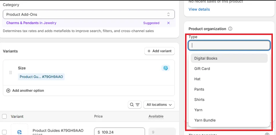Check the Product Guides #79GH9AAO variant checkbox

click(4, 132)
